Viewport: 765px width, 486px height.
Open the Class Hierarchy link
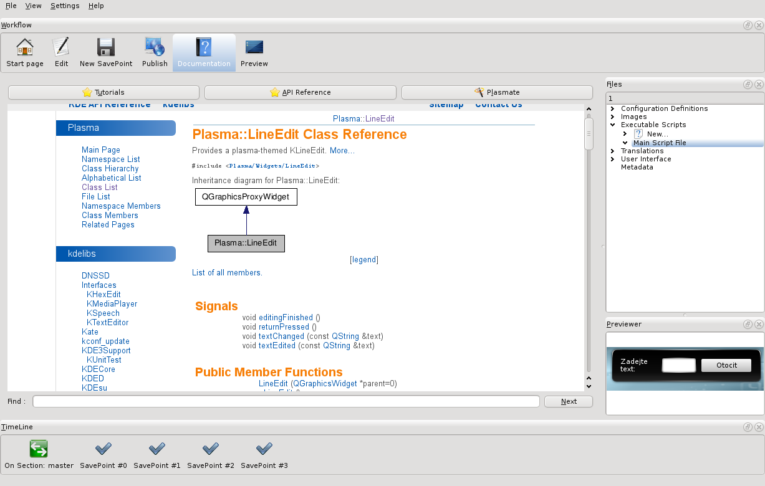pyautogui.click(x=110, y=168)
